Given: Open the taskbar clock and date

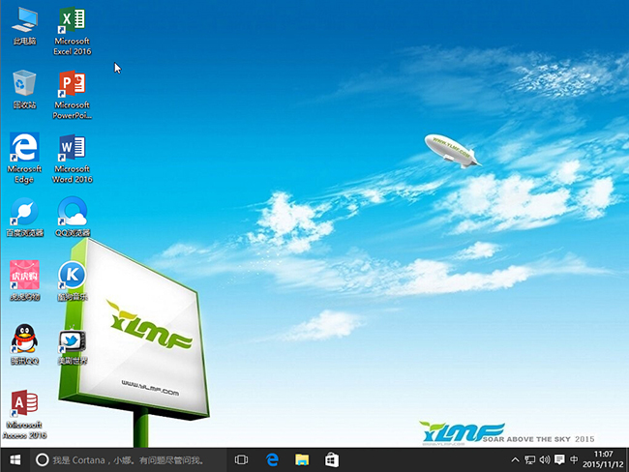Looking at the screenshot, I should [x=603, y=459].
